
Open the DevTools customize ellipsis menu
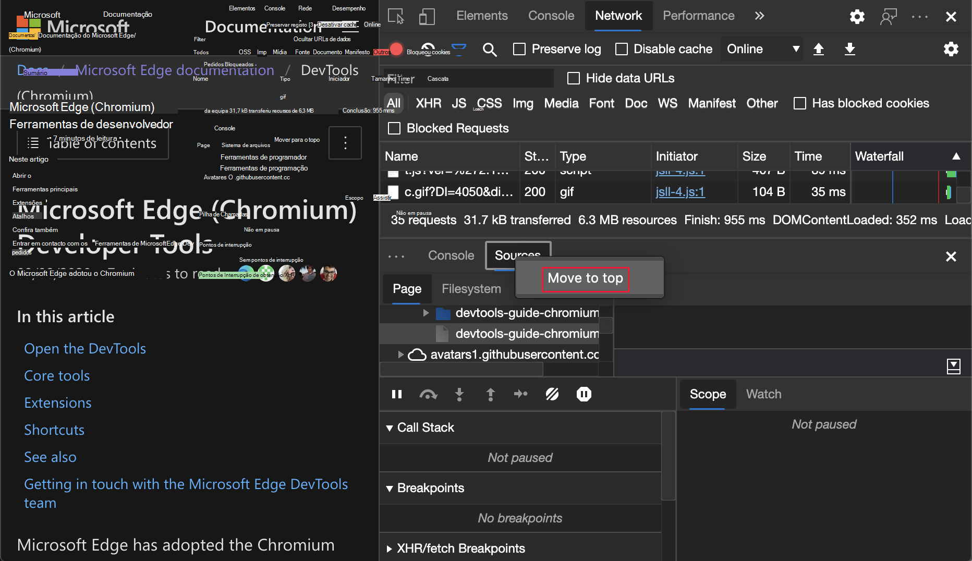[x=919, y=17]
